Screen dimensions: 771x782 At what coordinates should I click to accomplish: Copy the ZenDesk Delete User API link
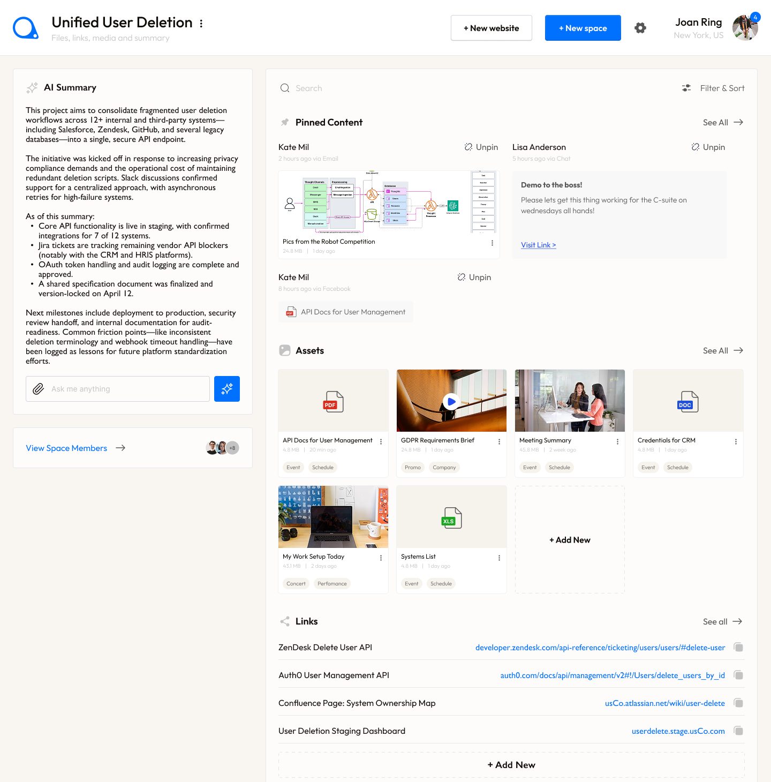coord(738,648)
